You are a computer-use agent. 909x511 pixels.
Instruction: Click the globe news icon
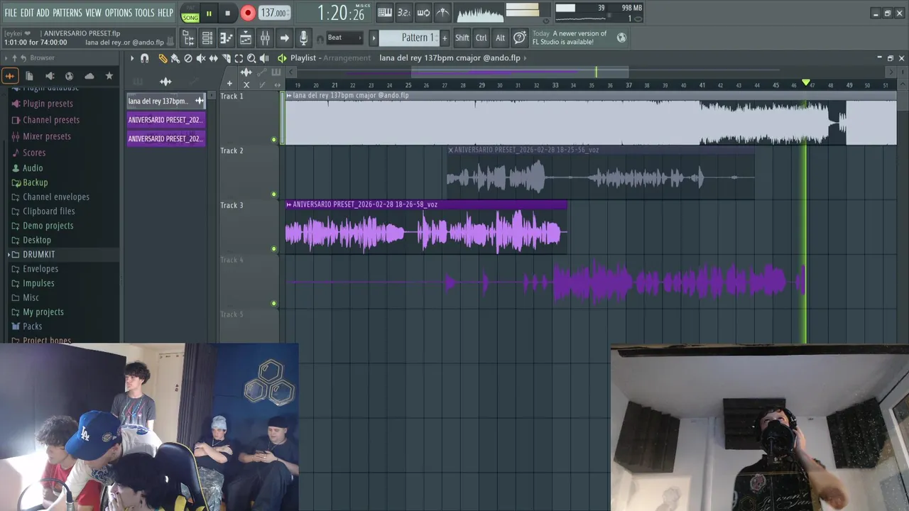(x=621, y=38)
